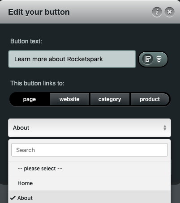Viewport: 180px width, 203px height.
Task: Collapse the About page dropdown
Action: pos(90,128)
